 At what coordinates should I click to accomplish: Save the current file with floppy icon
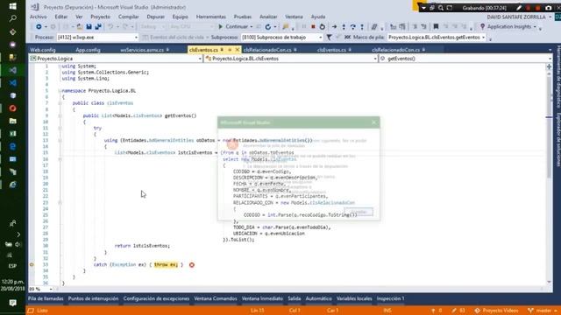89,27
